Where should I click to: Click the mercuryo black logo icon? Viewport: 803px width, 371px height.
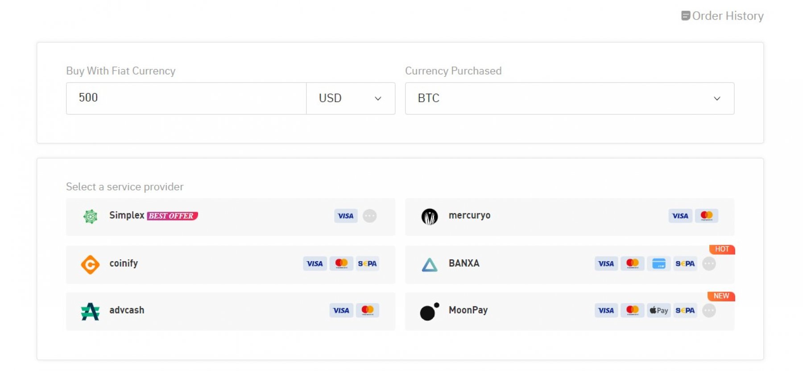[430, 217]
